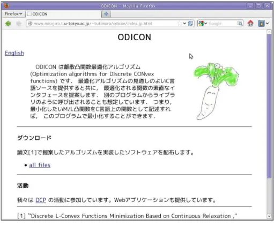Screen dimensions: 274x226
Task: Select the ODICON tab
Action: (x=63, y=14)
